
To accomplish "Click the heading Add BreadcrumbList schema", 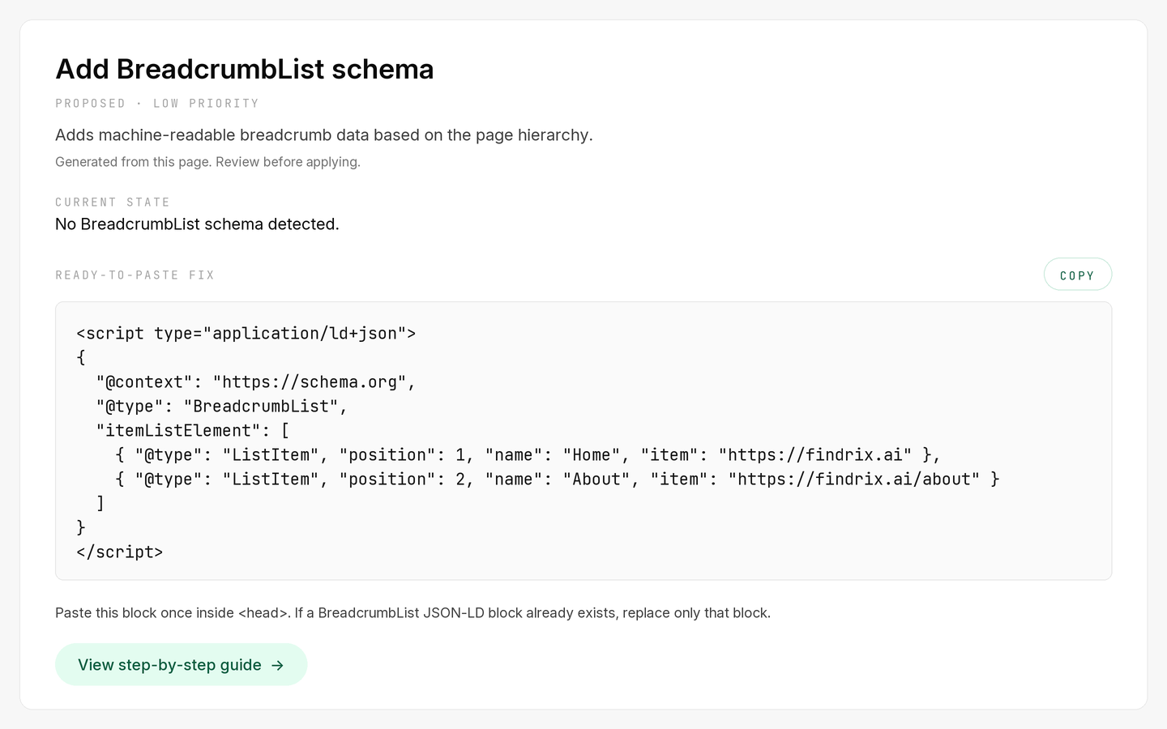I will pyautogui.click(x=244, y=69).
